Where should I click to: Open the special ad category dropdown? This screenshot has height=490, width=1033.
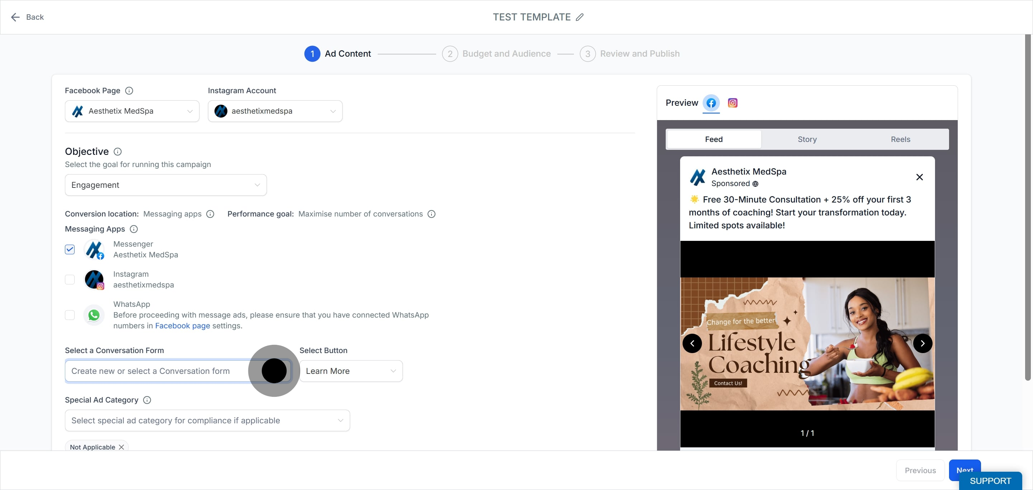(x=207, y=420)
